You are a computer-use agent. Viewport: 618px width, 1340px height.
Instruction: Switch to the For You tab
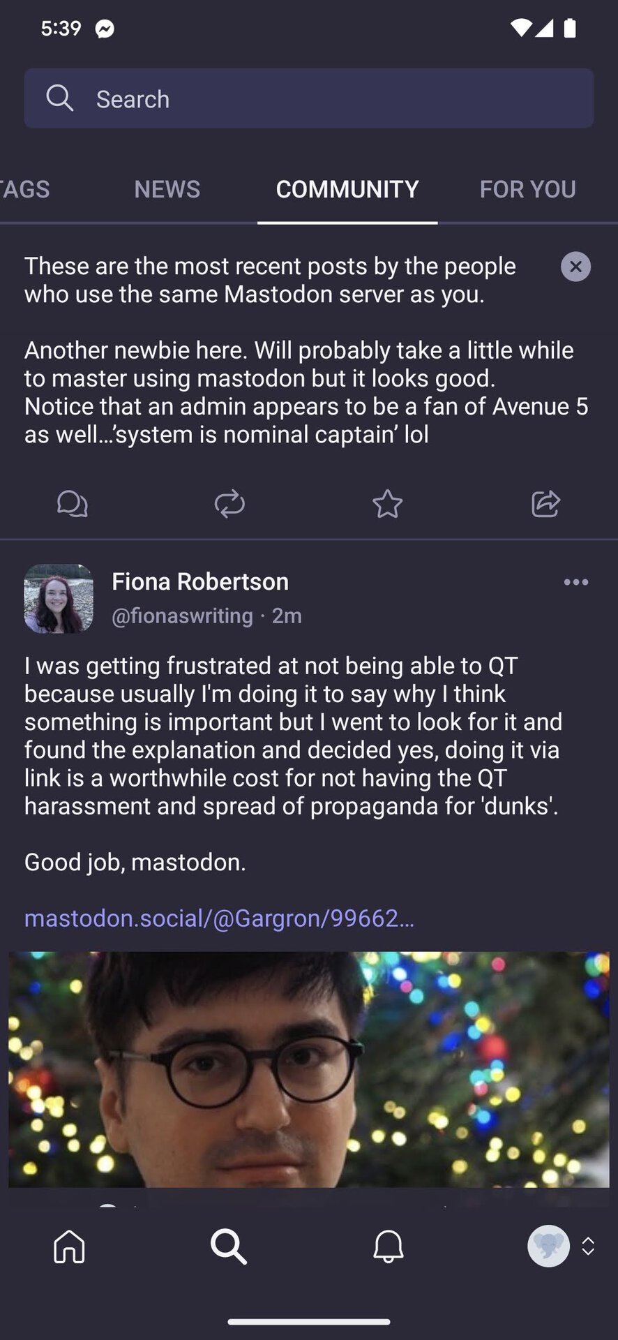(x=527, y=189)
